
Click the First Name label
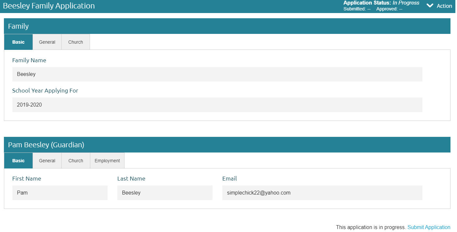pos(27,179)
